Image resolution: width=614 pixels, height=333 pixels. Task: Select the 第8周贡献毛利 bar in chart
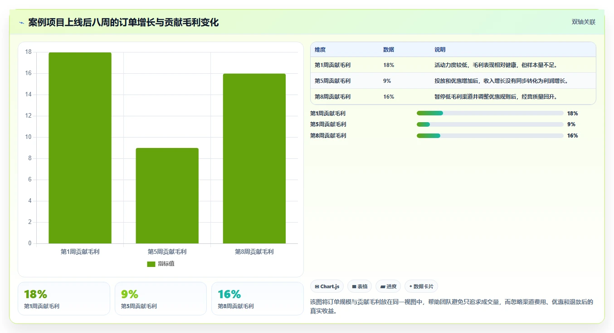point(254,159)
